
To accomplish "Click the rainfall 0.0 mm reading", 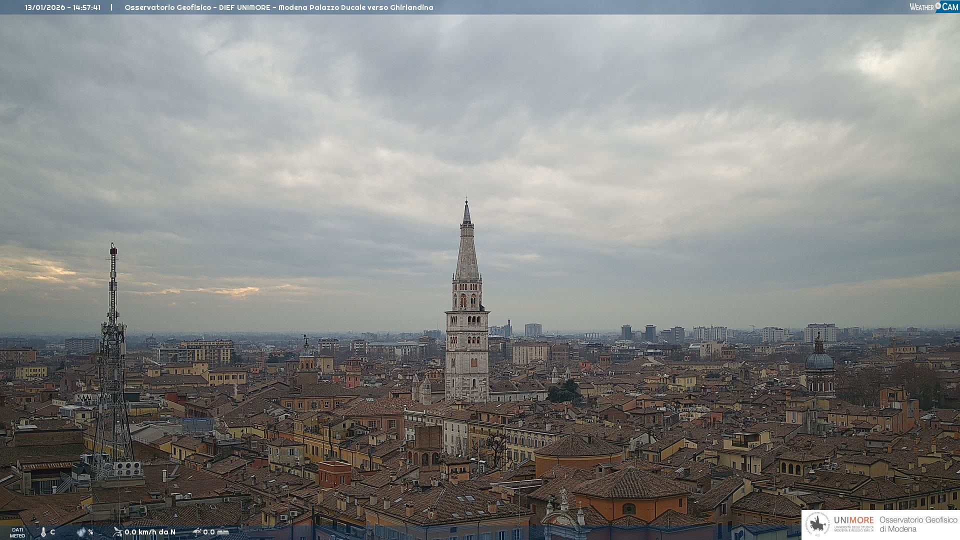I will point(216,532).
